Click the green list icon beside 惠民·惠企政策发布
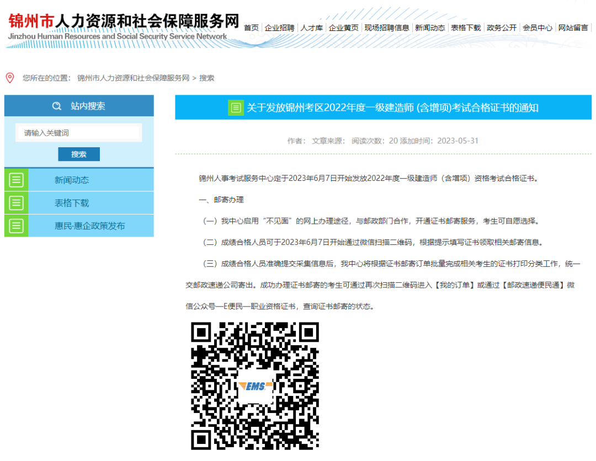 17,226
